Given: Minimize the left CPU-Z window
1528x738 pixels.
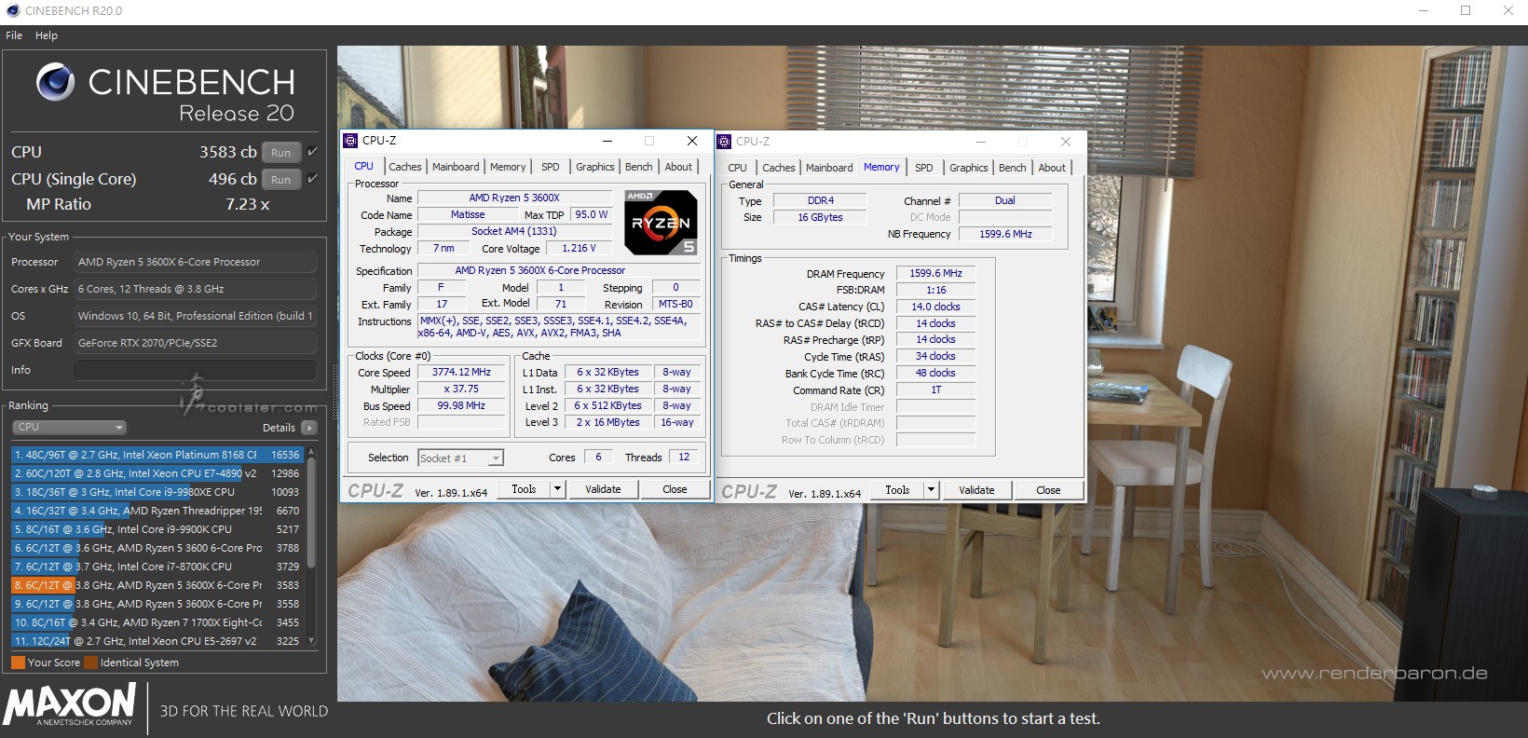Looking at the screenshot, I should (x=607, y=141).
